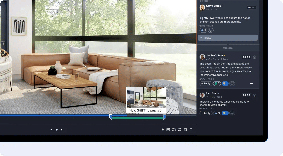The image size is (283, 156).
Task: Click the play button in player controls
Action: (x=57, y=129)
